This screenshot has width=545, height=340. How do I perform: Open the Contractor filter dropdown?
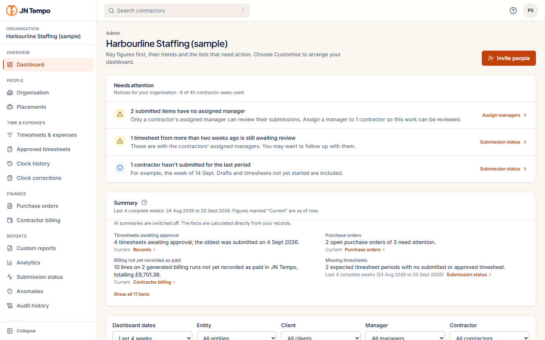point(489,336)
